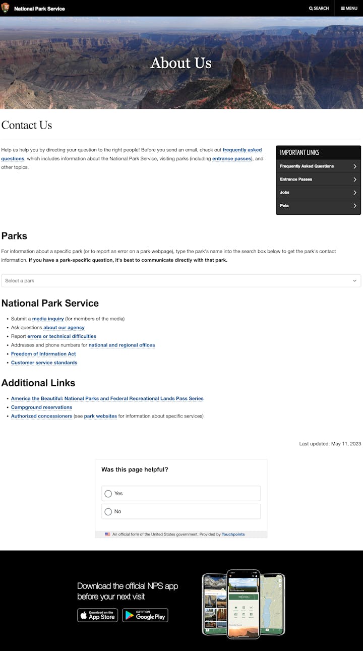Open the Jobs important link
Image resolution: width=363 pixels, height=651 pixels.
[x=285, y=193]
